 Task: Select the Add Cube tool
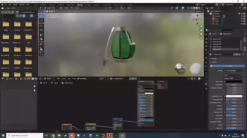coord(41,54)
